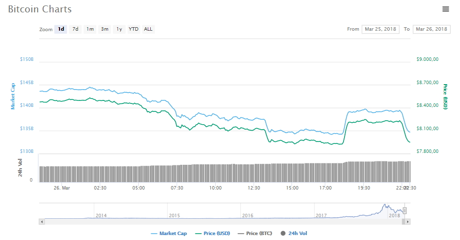The height and width of the screenshot is (240, 460).
Task: Click the 2016 marker in the navigator
Action: [x=248, y=215]
